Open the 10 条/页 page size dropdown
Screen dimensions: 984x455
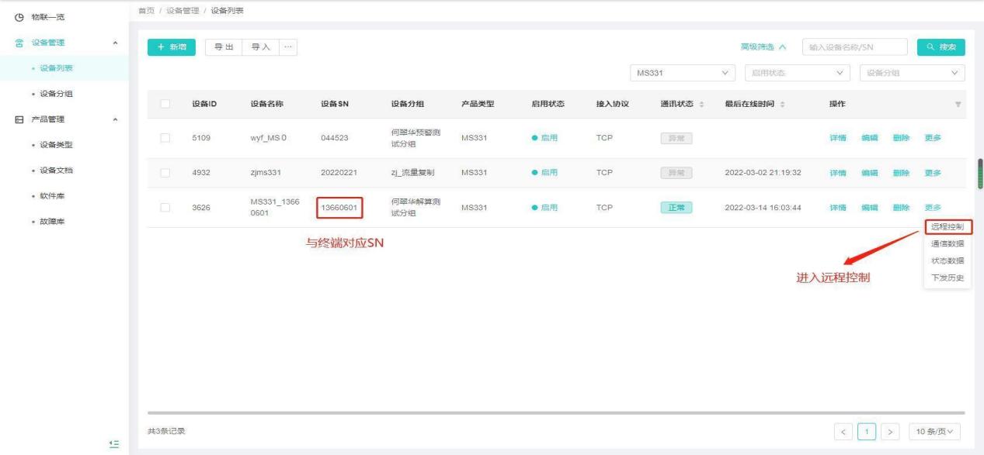point(936,430)
